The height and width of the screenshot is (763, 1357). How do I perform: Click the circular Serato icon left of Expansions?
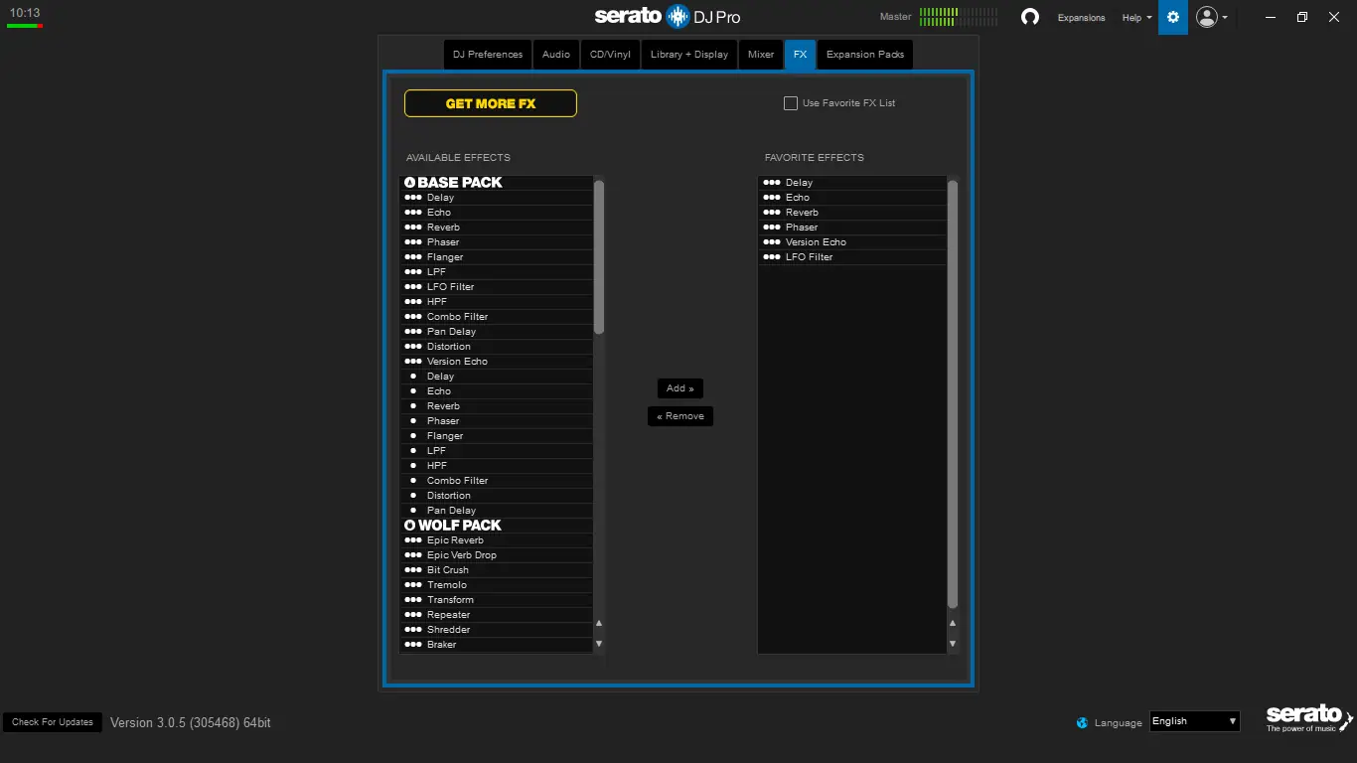(x=1030, y=17)
